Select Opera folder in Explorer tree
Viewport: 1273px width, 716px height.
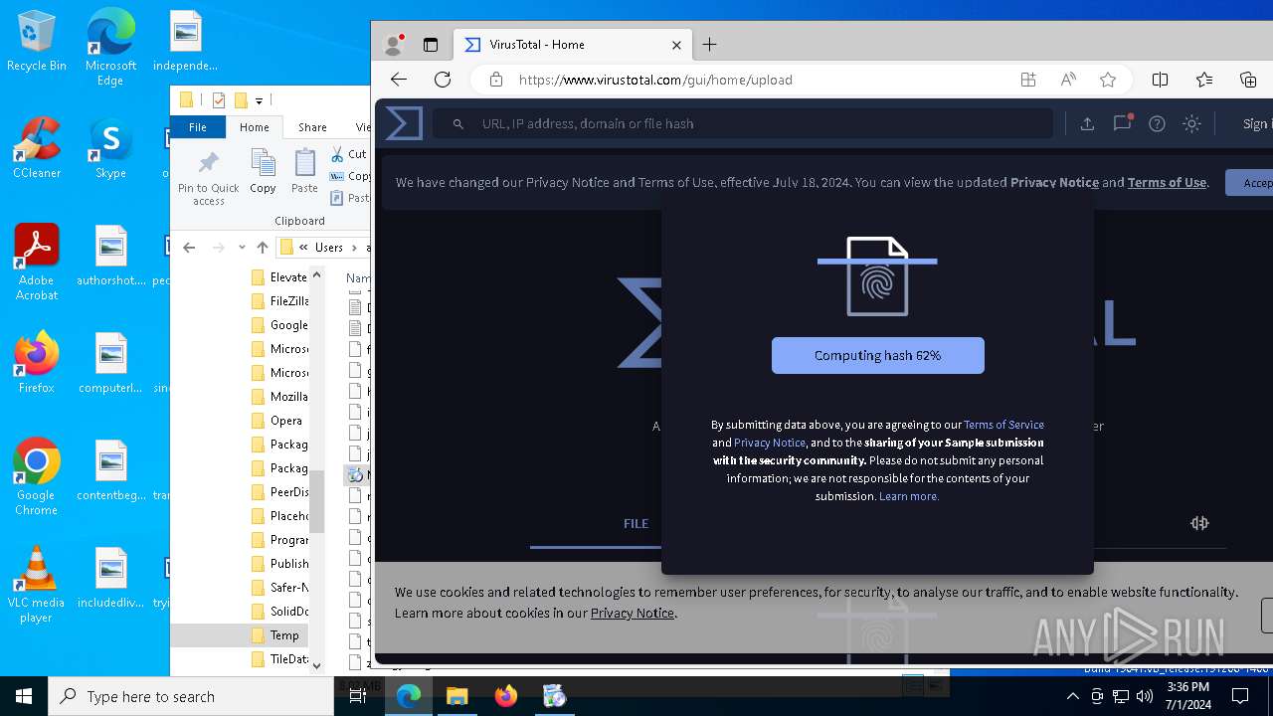click(x=277, y=421)
